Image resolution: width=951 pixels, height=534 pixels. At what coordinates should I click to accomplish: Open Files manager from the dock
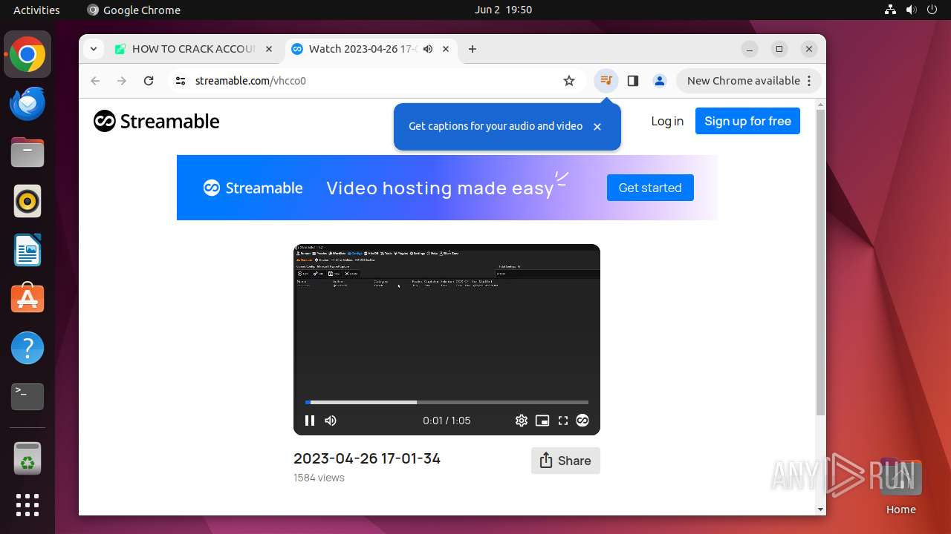(27, 153)
